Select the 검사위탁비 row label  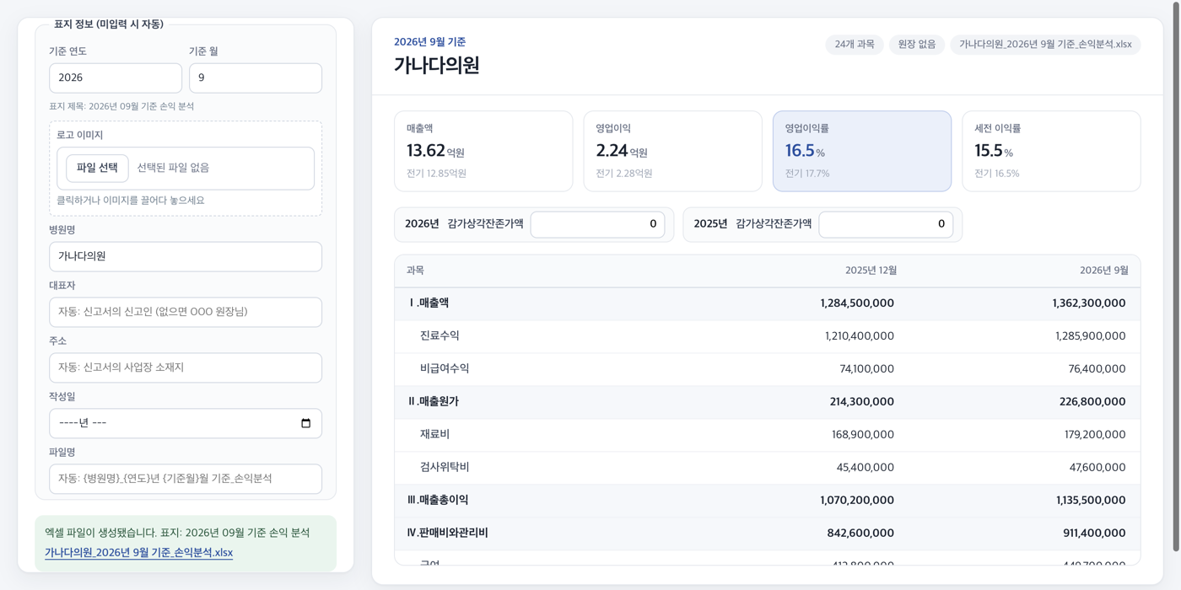coord(445,468)
